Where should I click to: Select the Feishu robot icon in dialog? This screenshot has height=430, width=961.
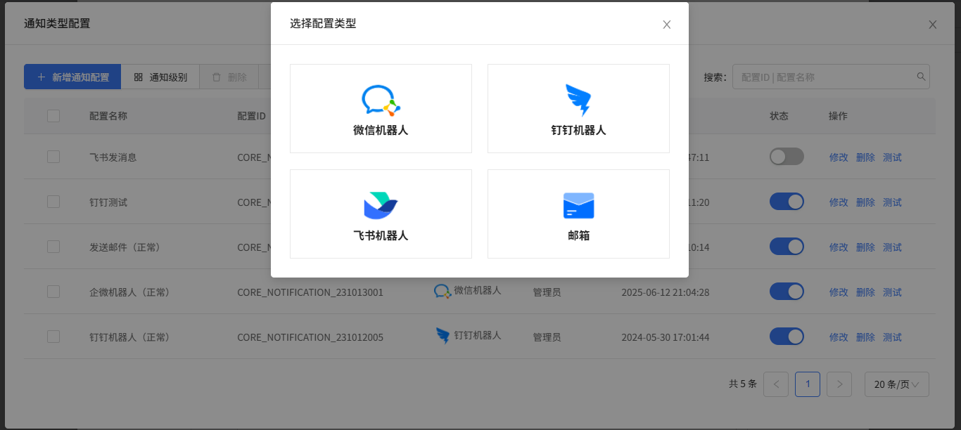pyautogui.click(x=381, y=205)
